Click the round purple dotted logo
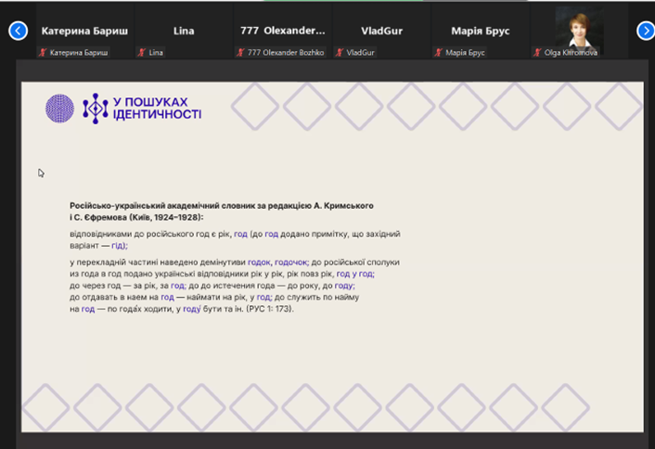The height and width of the screenshot is (449, 655). [59, 109]
